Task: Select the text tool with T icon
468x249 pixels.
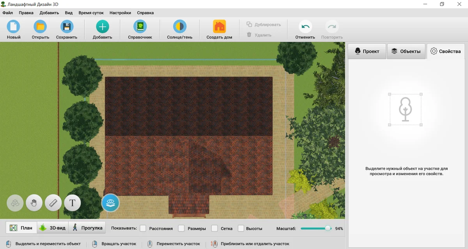Action: pos(73,203)
